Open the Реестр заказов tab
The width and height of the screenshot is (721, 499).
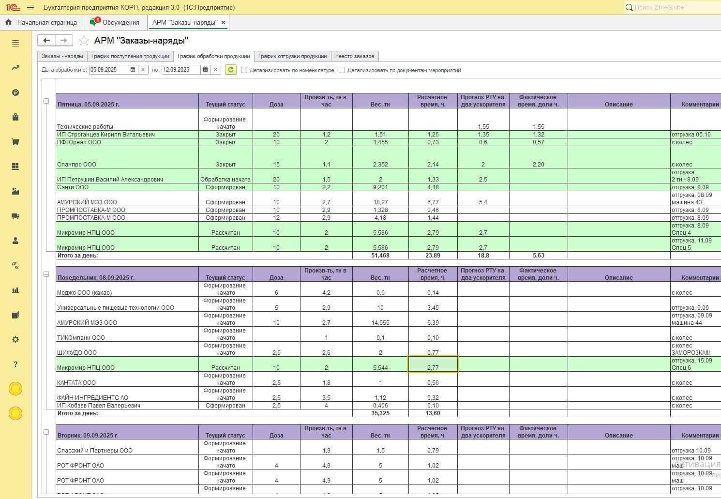(354, 56)
